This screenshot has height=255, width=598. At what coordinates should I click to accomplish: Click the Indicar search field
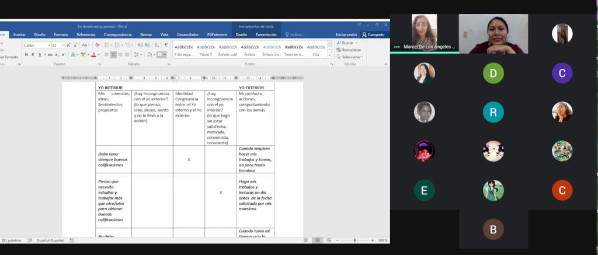coord(295,34)
